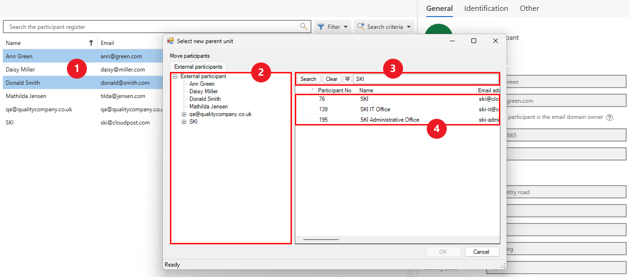
Task: Select Mathilda Jensen in the tree
Action: click(x=208, y=107)
